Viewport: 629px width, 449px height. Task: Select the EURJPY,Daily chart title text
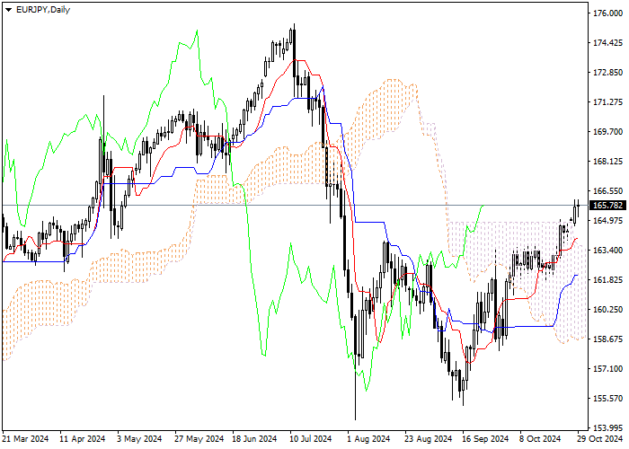coord(43,10)
